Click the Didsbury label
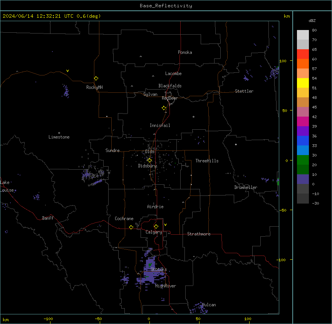Image resolution: width=332 pixels, height=324 pixels. (148, 166)
